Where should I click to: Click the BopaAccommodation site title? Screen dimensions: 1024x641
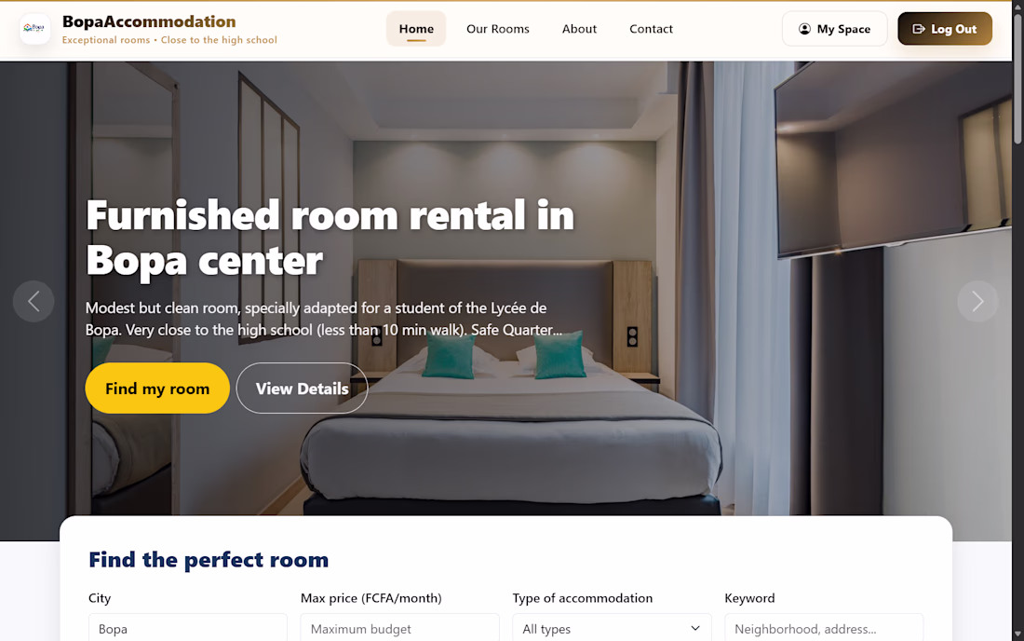click(x=149, y=21)
